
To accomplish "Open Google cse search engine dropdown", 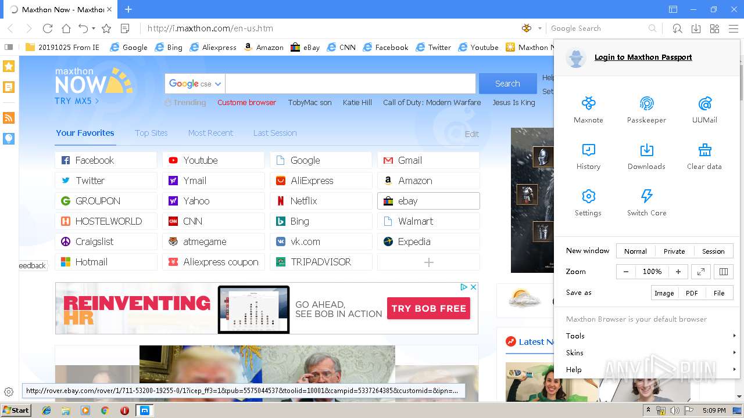I will coord(195,84).
